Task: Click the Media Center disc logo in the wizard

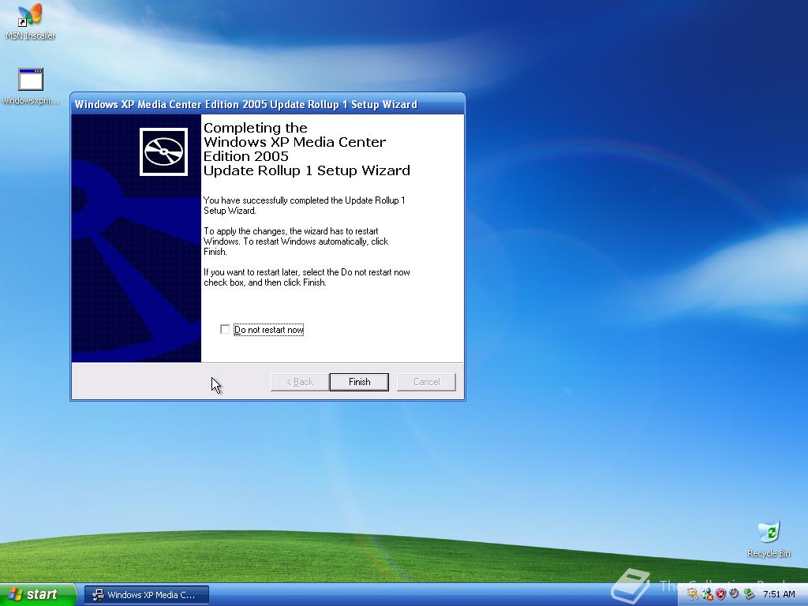Action: pyautogui.click(x=165, y=151)
